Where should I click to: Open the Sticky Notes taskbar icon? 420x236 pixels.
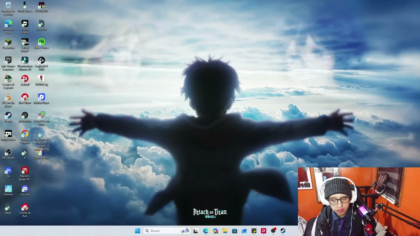254,231
